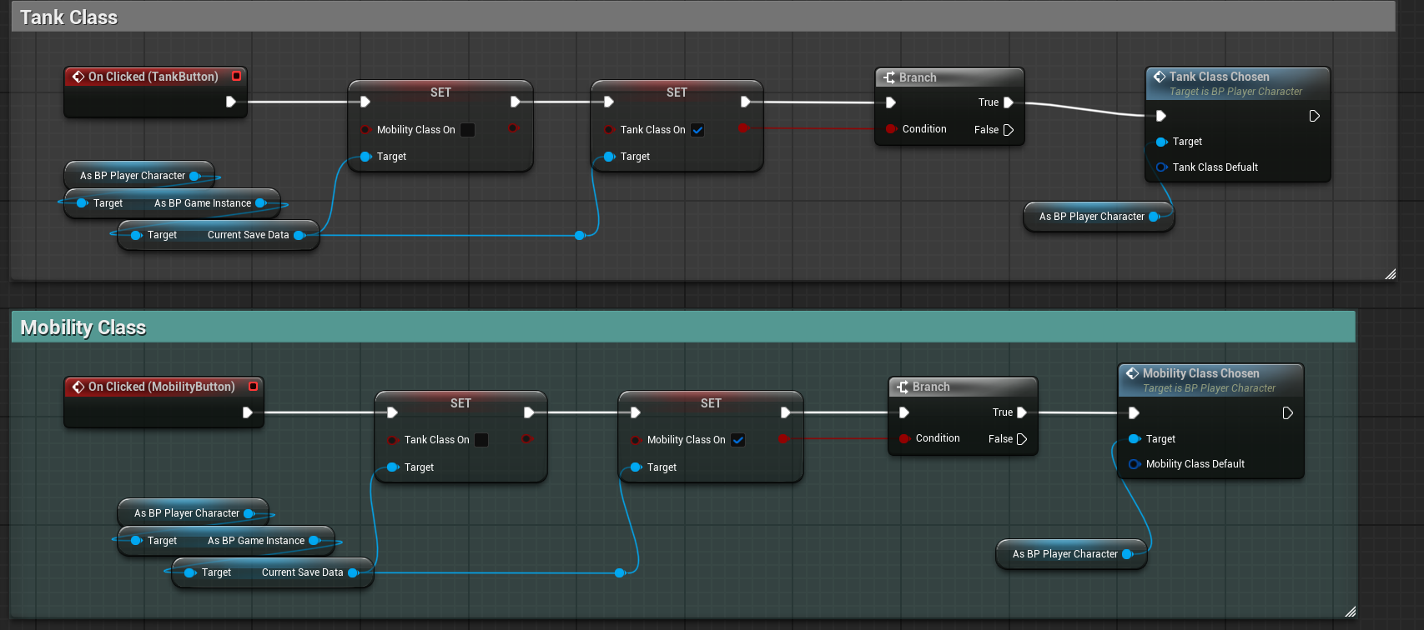Click the exec output pin of Tank Class Chosen
Viewport: 1424px width, 630px height.
[x=1315, y=116]
